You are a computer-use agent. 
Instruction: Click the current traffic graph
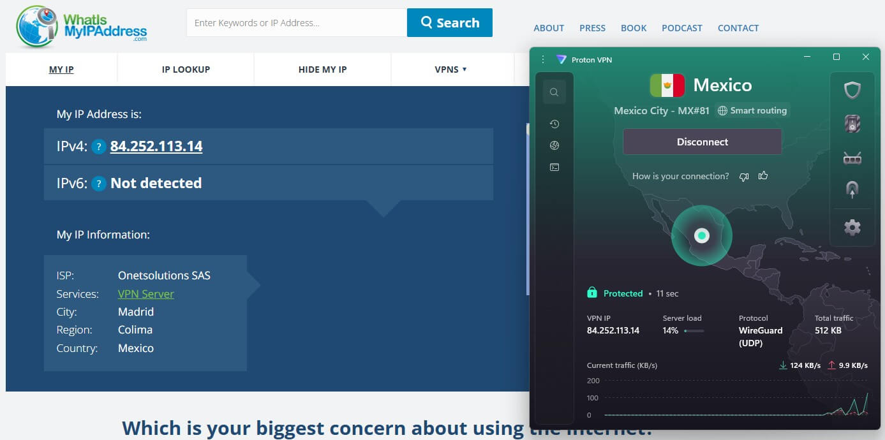[x=736, y=397]
